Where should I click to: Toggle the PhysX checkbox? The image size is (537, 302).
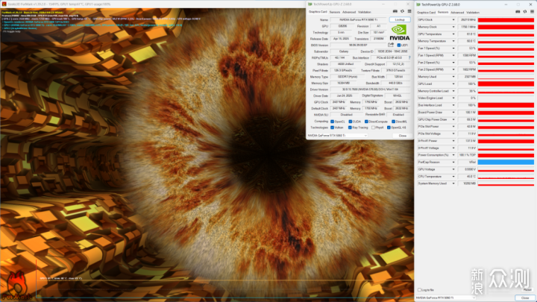click(x=374, y=128)
